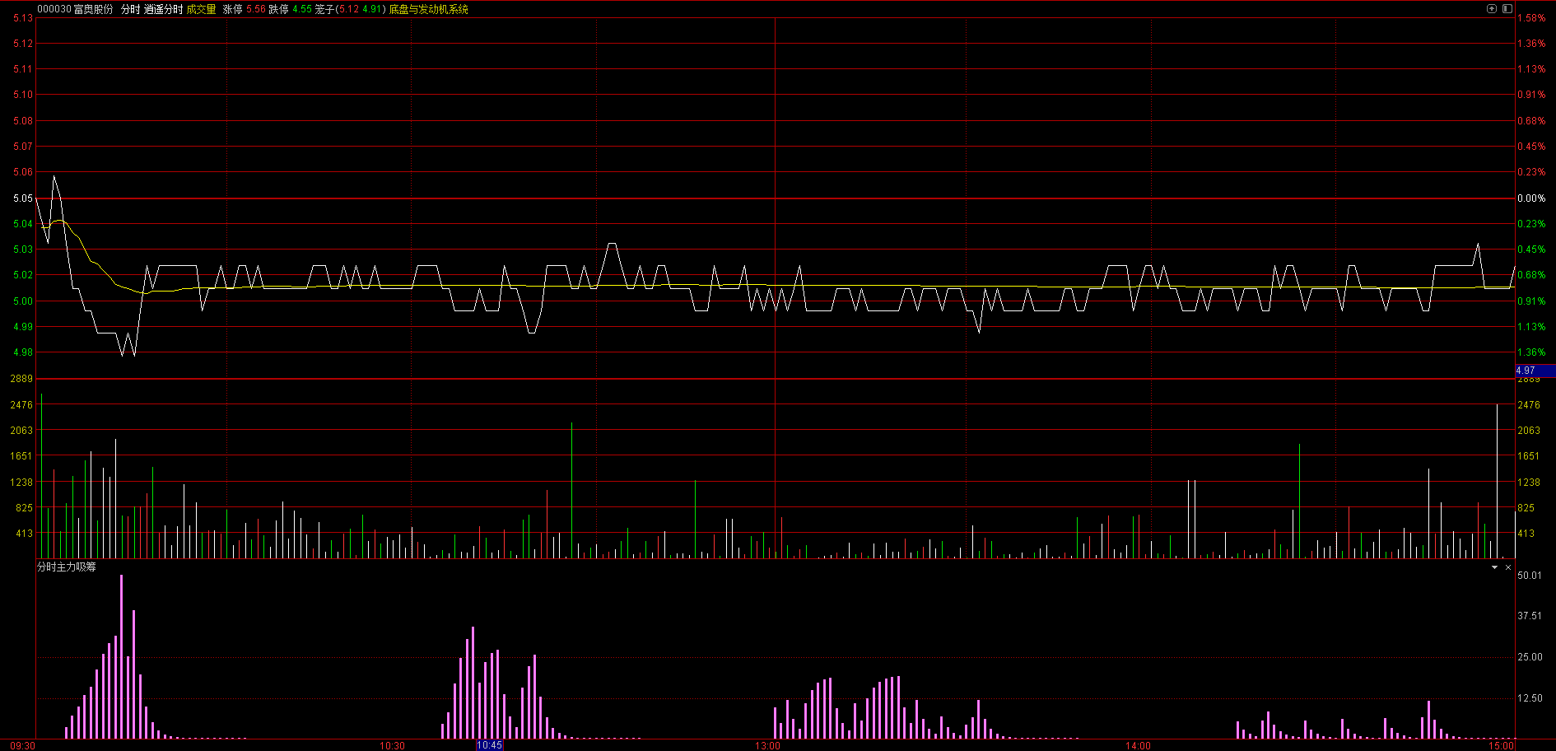1556x751 pixels.
Task: Click the 0.00% label on right axis
Action: click(x=1531, y=198)
